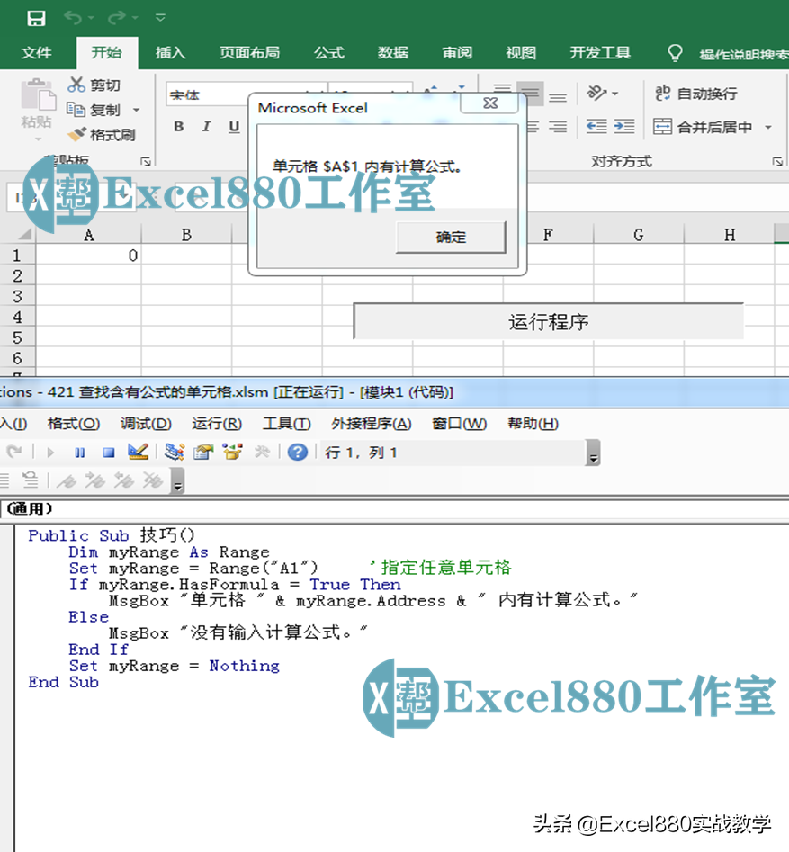The width and height of the screenshot is (789, 852).
Task: Open the 工具(T) menu
Action: pyautogui.click(x=286, y=423)
